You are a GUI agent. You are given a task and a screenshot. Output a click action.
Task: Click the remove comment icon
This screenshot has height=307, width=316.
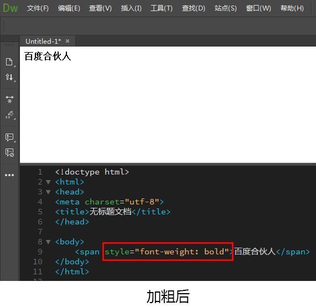[x=9, y=152]
